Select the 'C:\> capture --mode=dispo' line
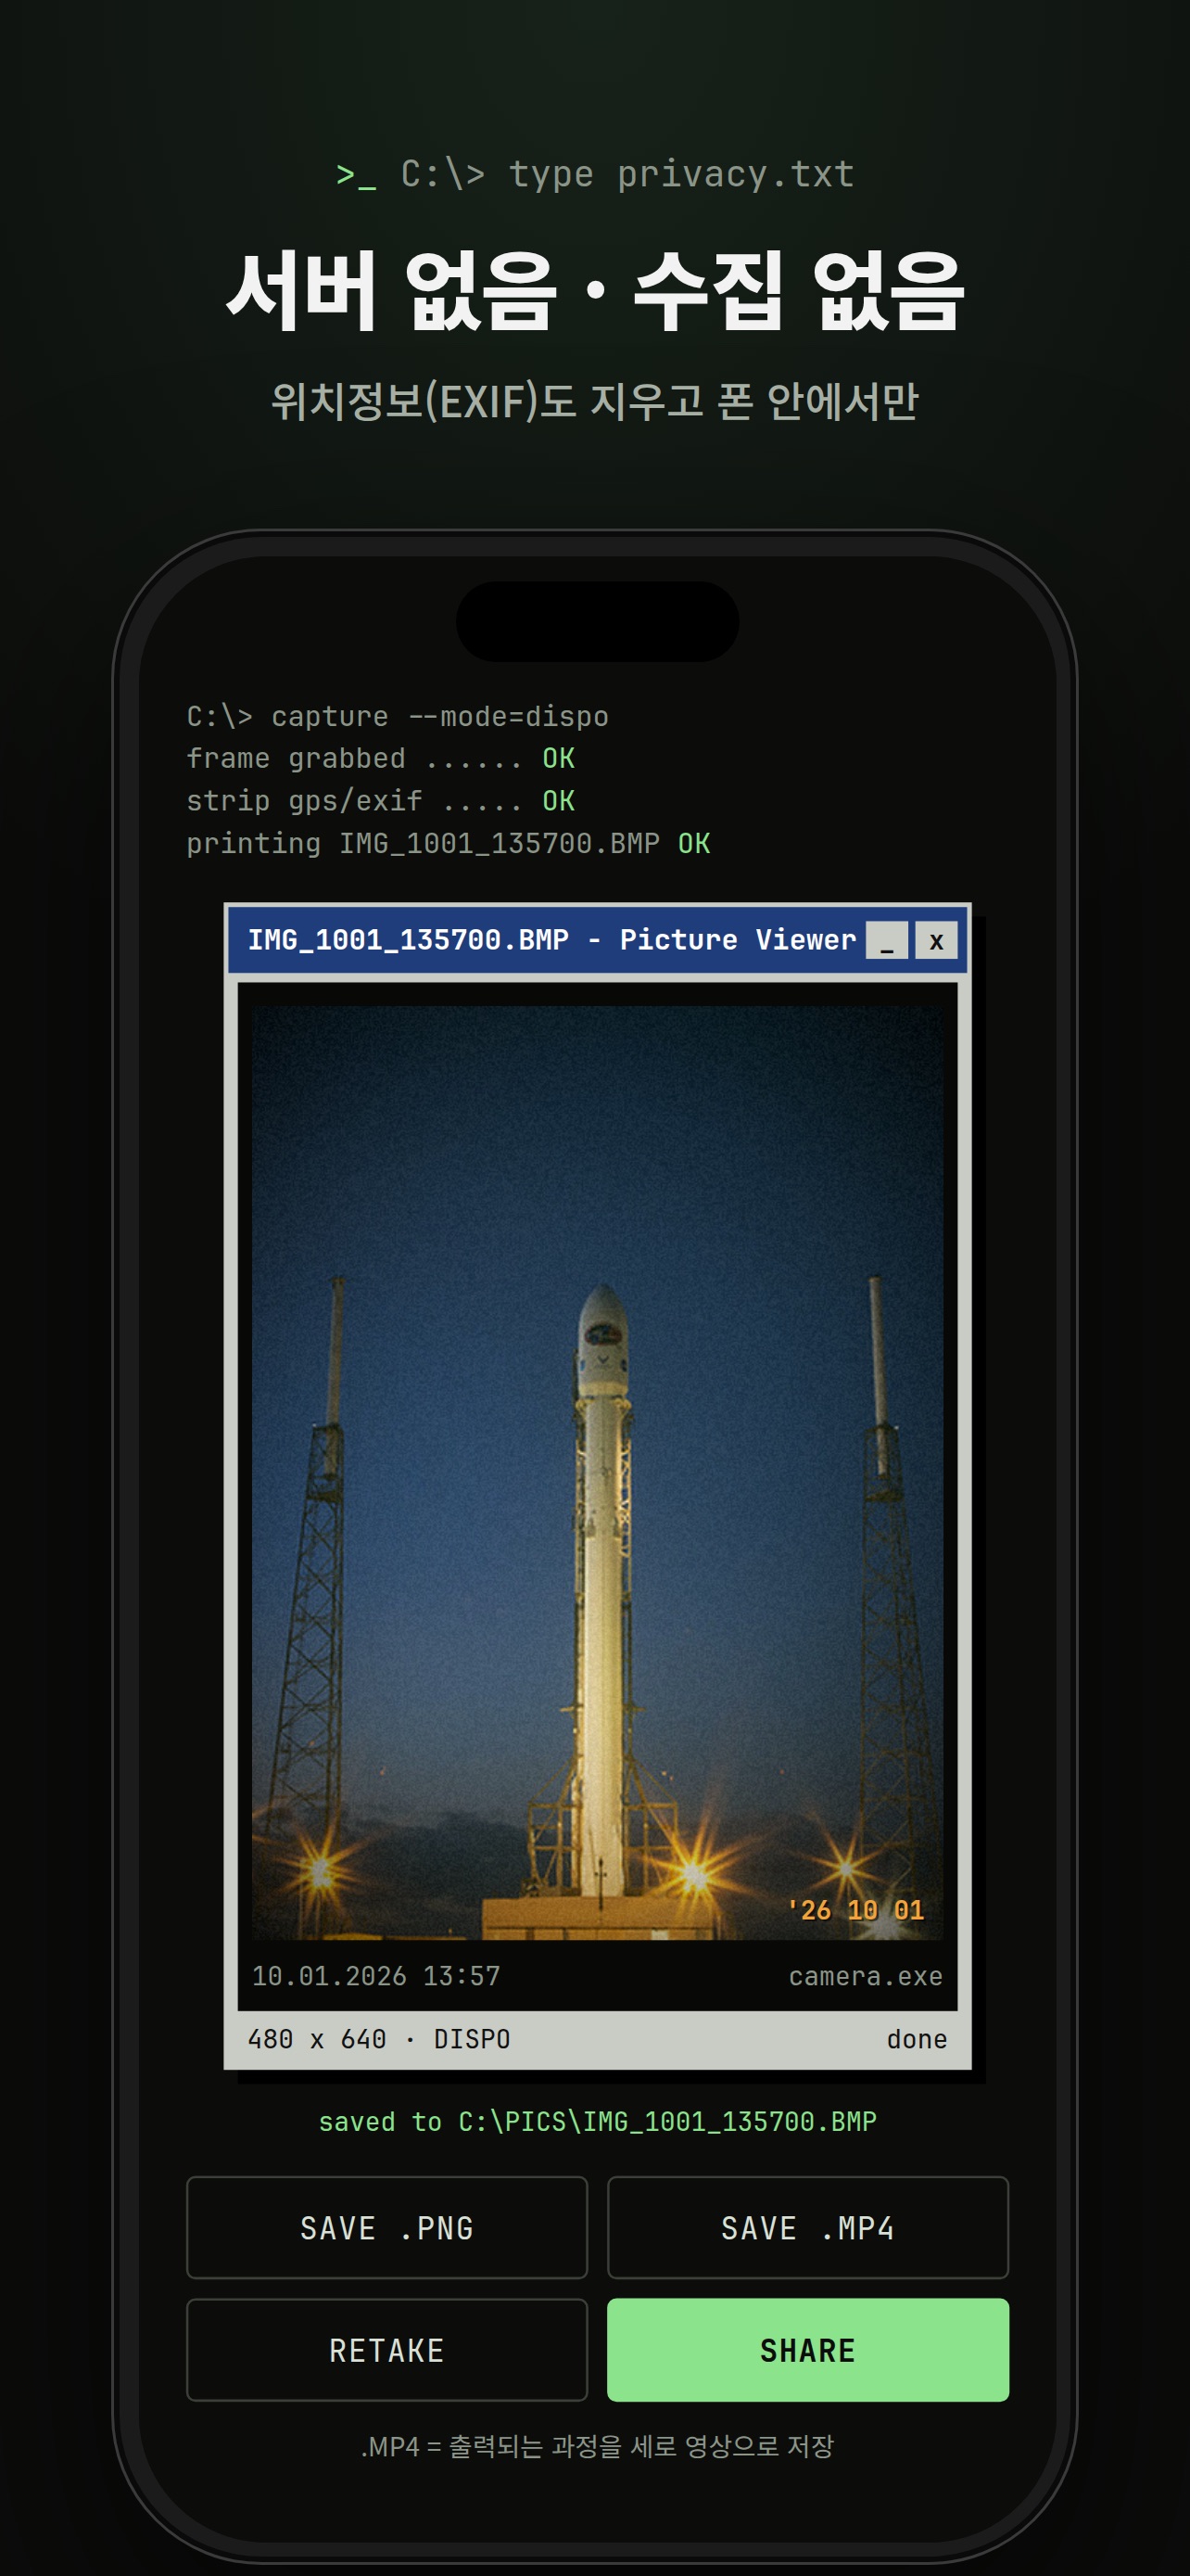The height and width of the screenshot is (2576, 1190). point(397,717)
